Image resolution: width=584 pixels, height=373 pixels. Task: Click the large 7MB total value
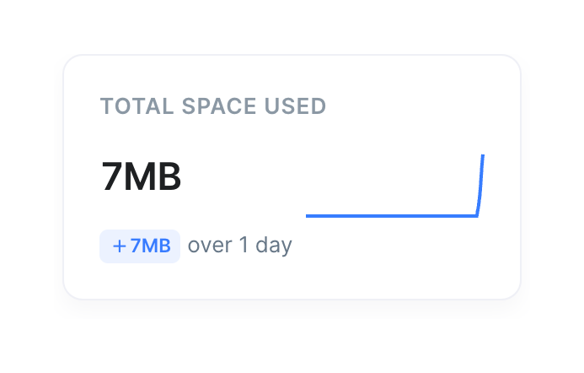pos(142,177)
